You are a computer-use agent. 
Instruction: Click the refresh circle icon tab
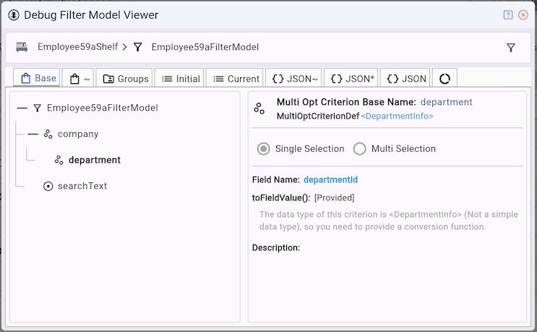click(x=444, y=79)
